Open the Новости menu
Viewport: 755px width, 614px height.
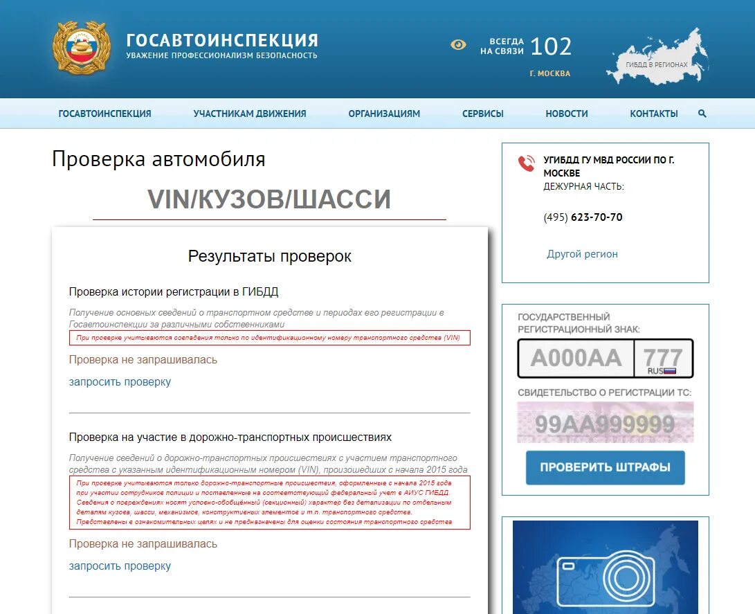click(567, 114)
